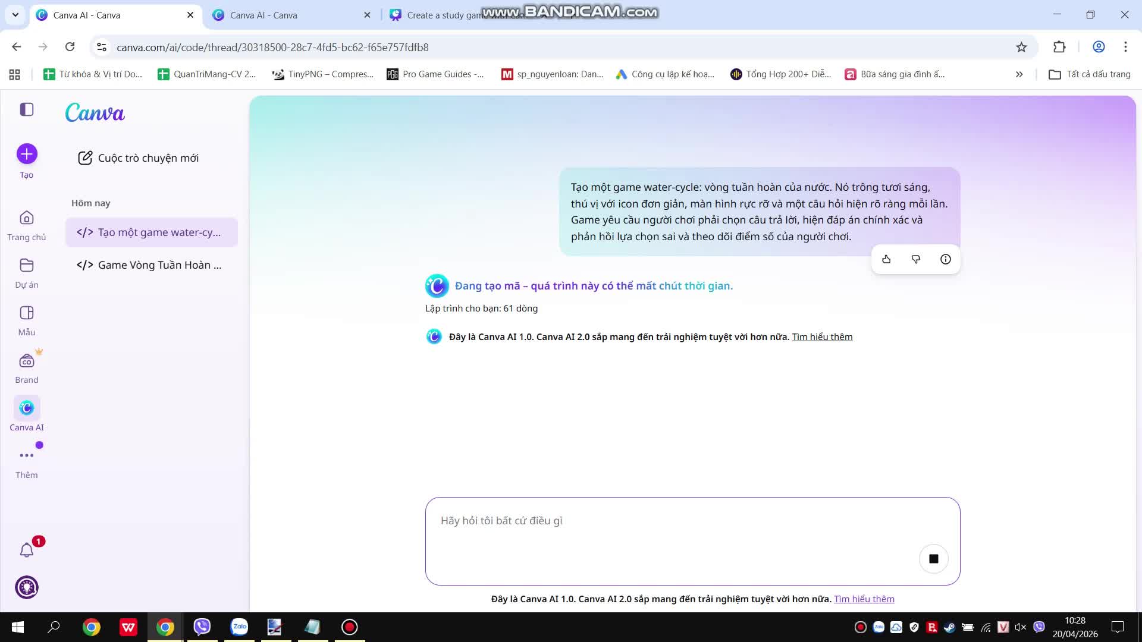The height and width of the screenshot is (642, 1142).
Task: Select Canva AI sidebar icon
Action: (x=27, y=408)
